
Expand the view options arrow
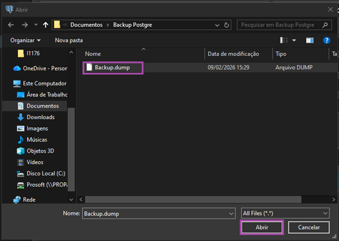[294, 41]
